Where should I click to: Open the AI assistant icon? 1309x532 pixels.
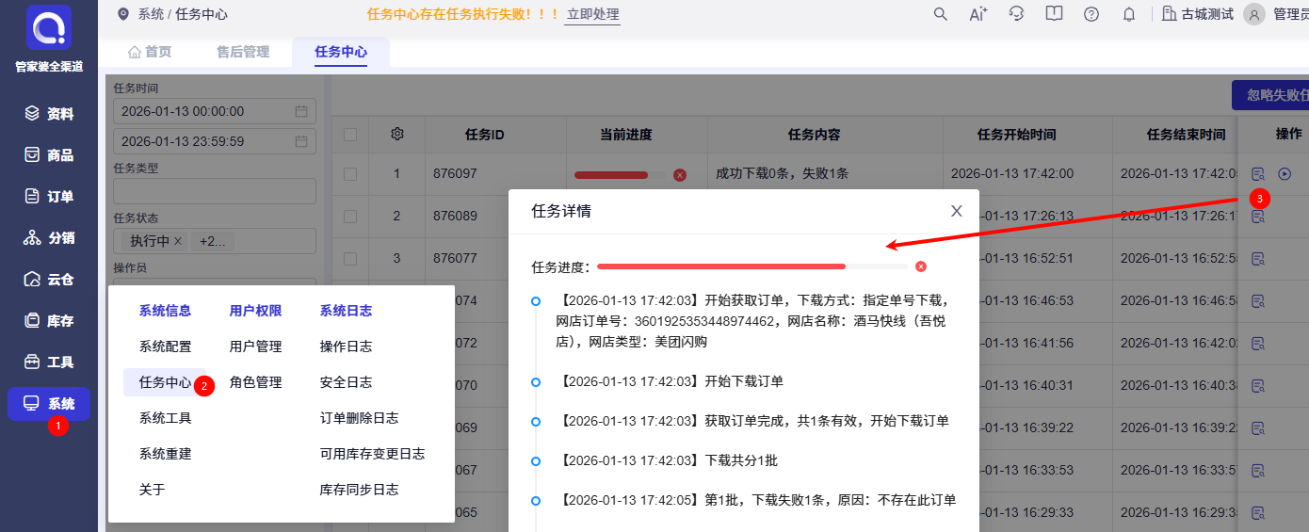(978, 14)
